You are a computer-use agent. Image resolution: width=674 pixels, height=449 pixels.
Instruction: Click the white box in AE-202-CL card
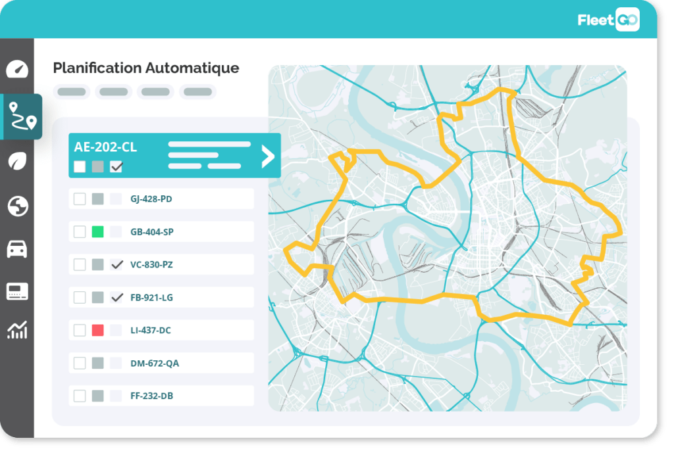pyautogui.click(x=80, y=166)
